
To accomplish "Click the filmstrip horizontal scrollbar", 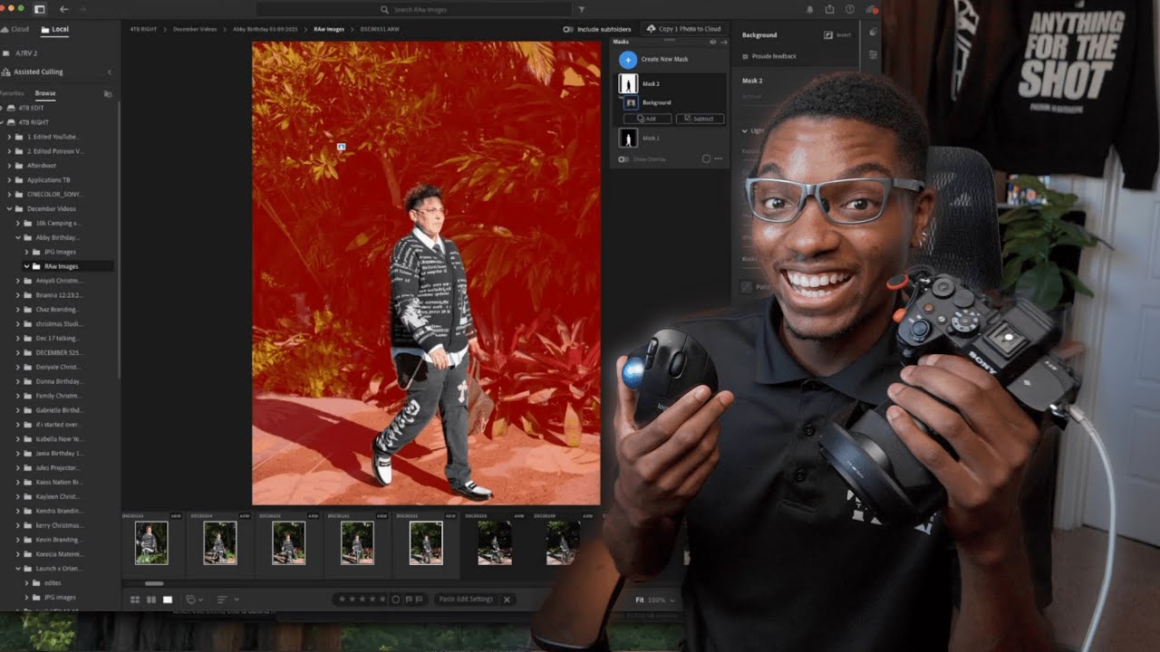I will pyautogui.click(x=154, y=584).
